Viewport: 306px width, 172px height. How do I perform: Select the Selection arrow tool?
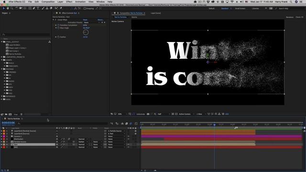click(3, 9)
